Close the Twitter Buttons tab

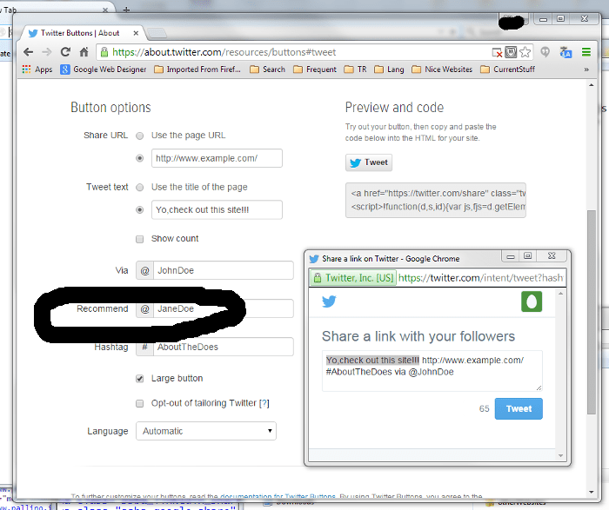pos(136,33)
